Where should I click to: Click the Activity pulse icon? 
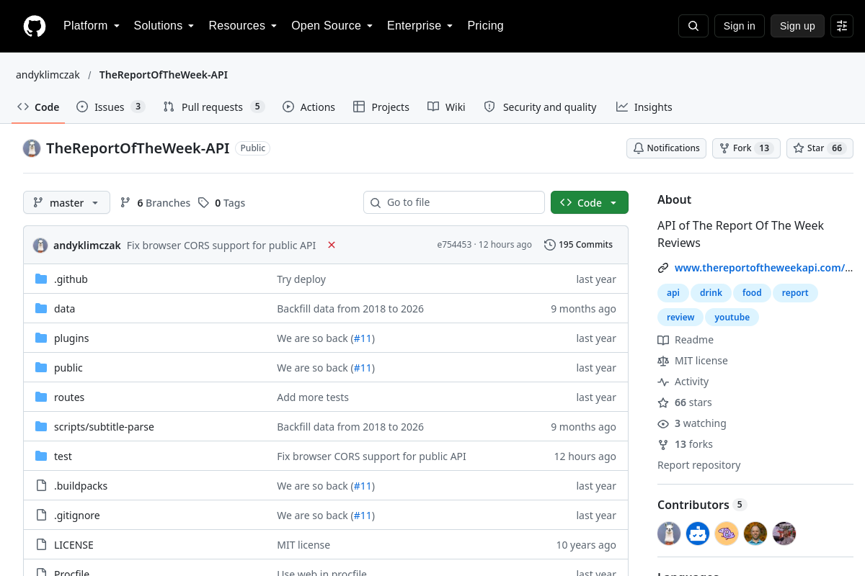pyautogui.click(x=663, y=382)
